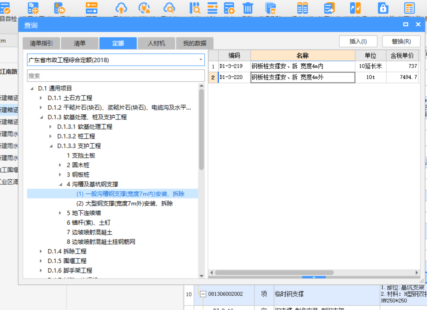The height and width of the screenshot is (310, 427).
Task: Collapse the D.1.3 软基处理、桩及支护工程 node
Action: point(41,117)
